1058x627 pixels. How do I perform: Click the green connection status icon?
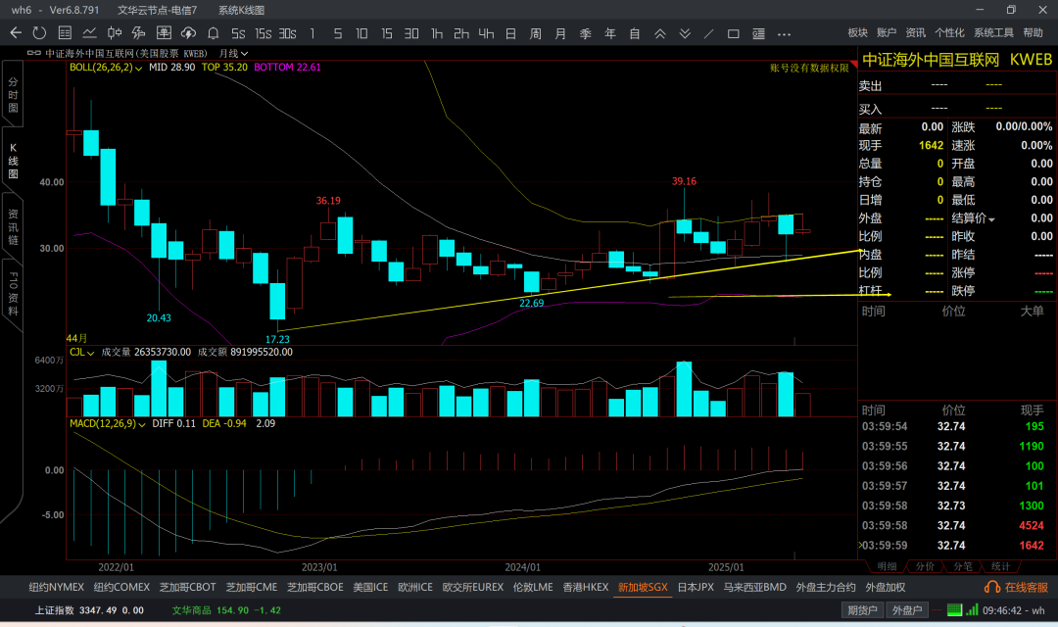pos(954,610)
